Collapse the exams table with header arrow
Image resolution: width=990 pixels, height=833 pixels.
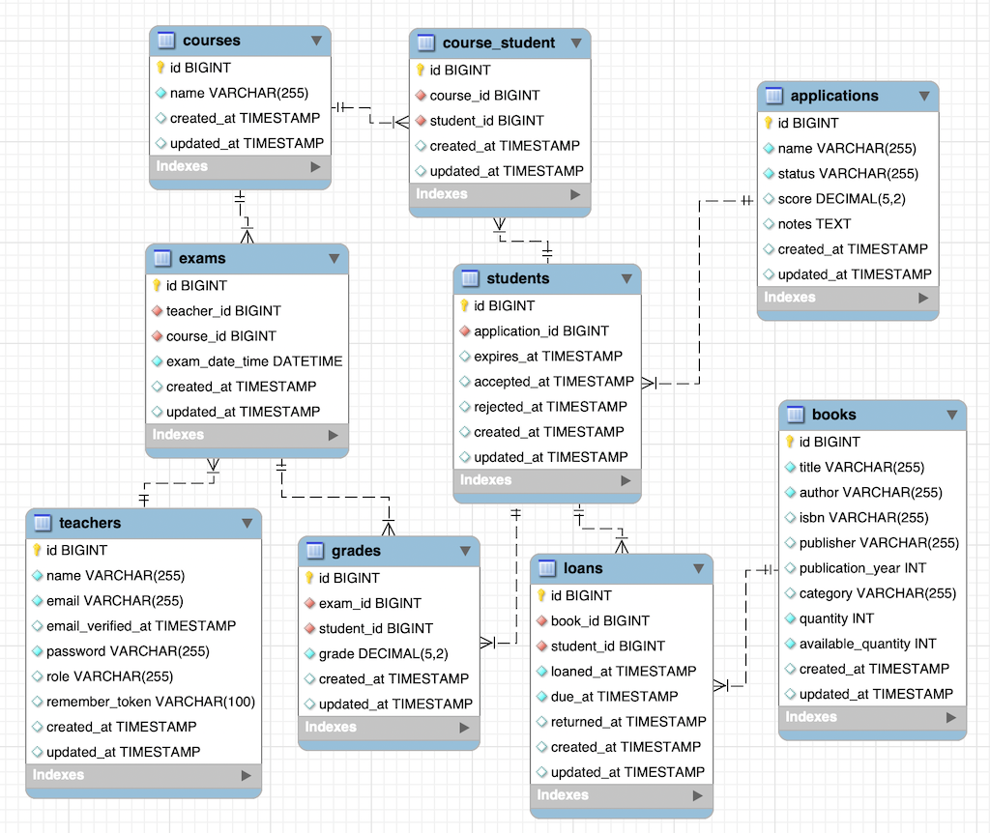pyautogui.click(x=334, y=259)
